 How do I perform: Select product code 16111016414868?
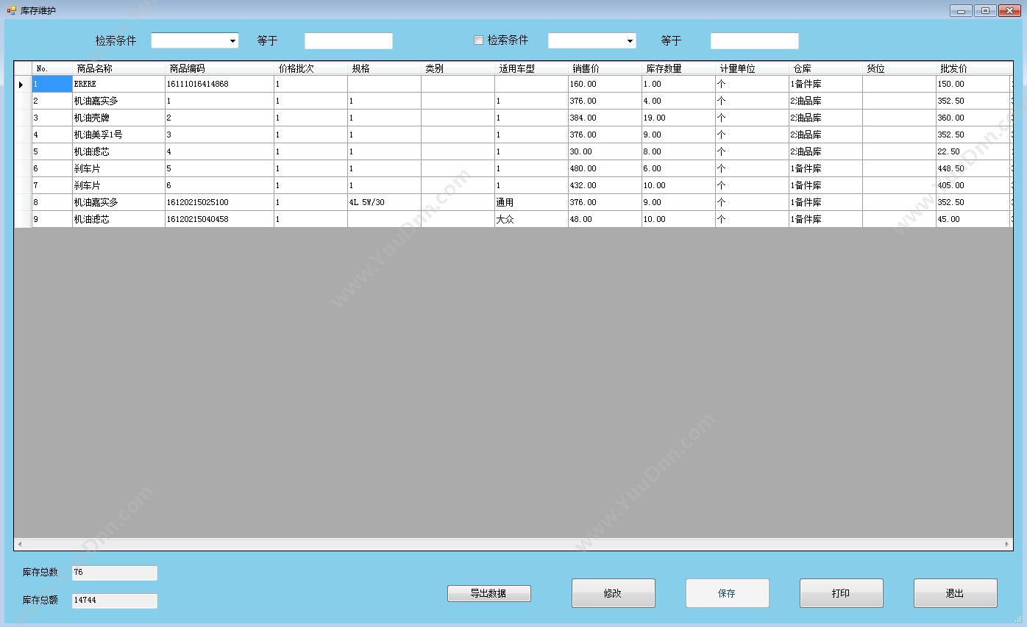(x=220, y=84)
